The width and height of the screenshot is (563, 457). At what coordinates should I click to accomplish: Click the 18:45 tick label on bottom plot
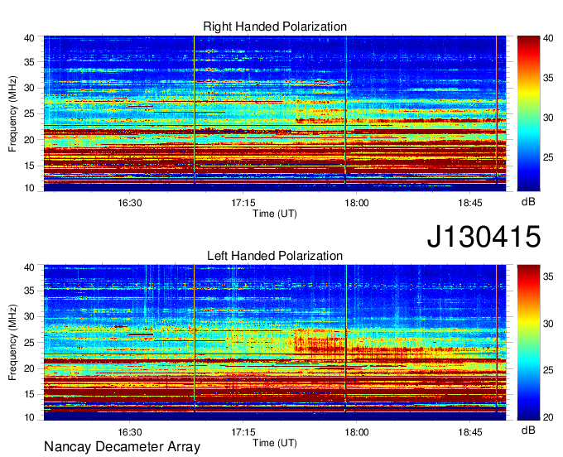[470, 432]
